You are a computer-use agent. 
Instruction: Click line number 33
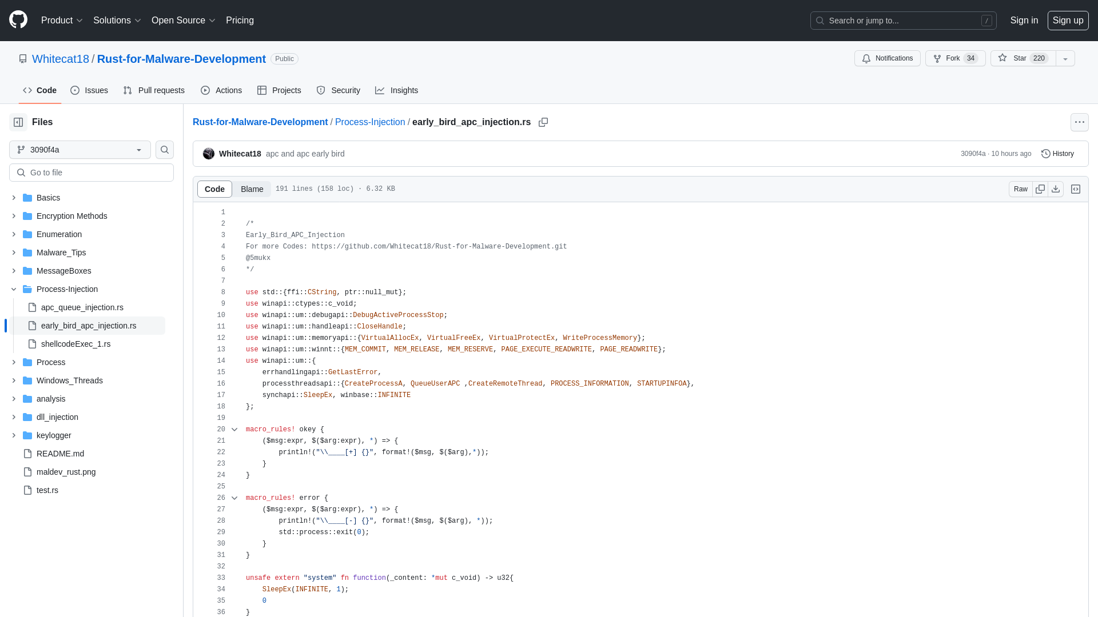point(221,578)
